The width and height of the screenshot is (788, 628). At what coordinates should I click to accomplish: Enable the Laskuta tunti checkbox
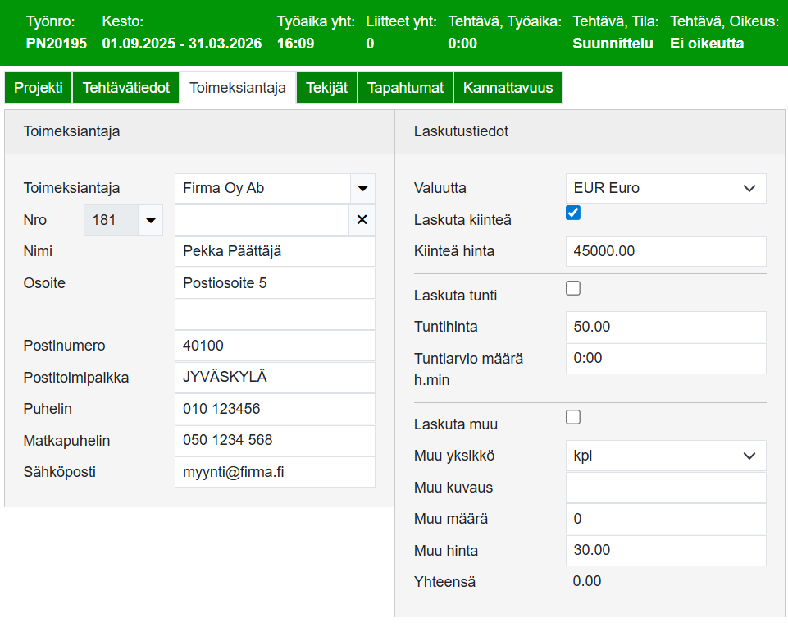coord(573,288)
